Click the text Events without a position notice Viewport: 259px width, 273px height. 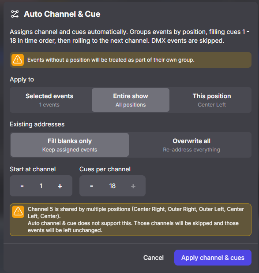(111, 60)
